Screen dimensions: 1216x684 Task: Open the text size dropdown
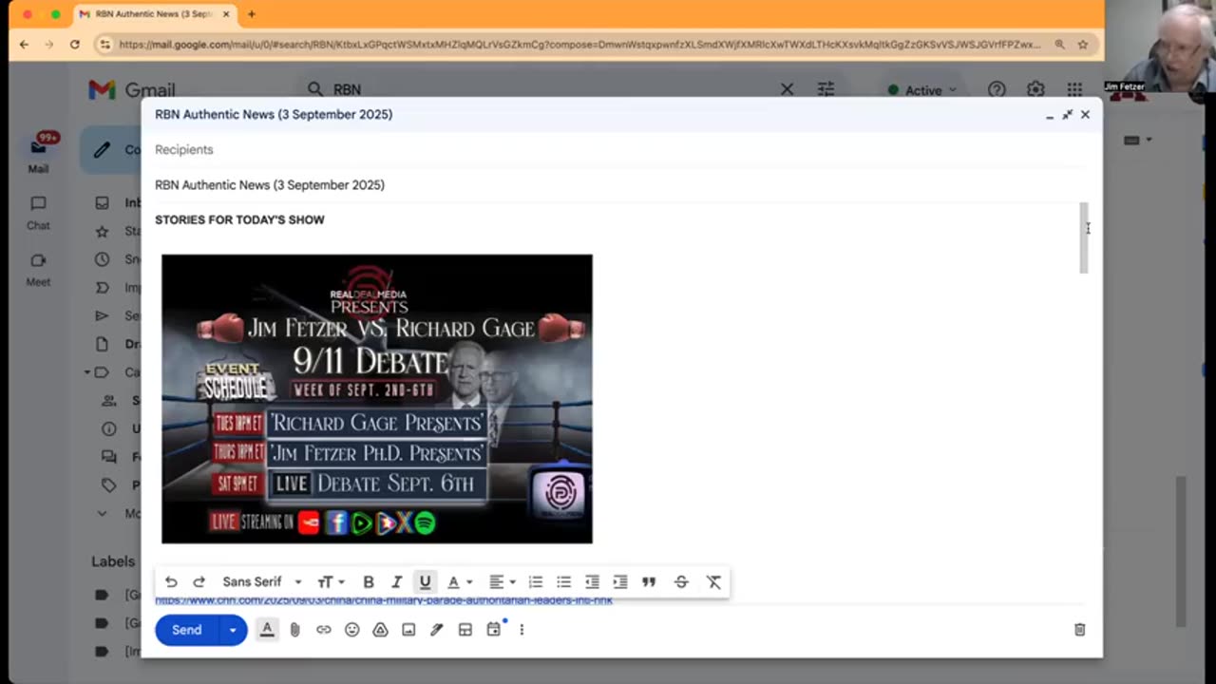pos(331,582)
